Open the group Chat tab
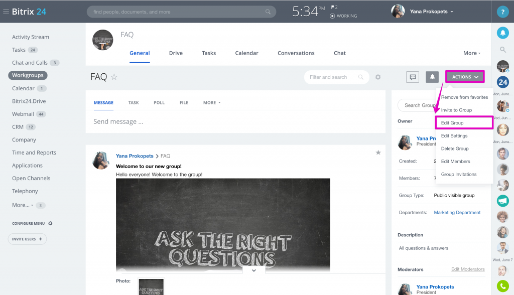This screenshot has height=295, width=514. [340, 53]
